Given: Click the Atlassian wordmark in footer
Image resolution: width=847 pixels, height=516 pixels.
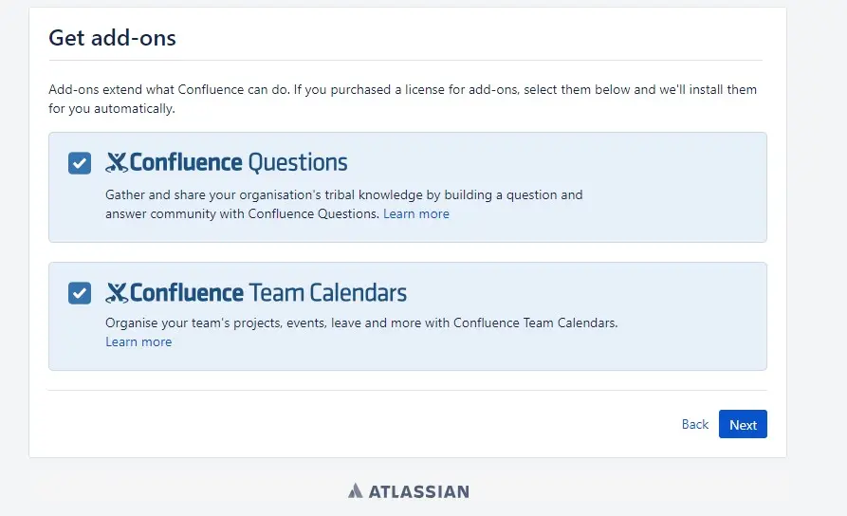Looking at the screenshot, I should coord(418,491).
